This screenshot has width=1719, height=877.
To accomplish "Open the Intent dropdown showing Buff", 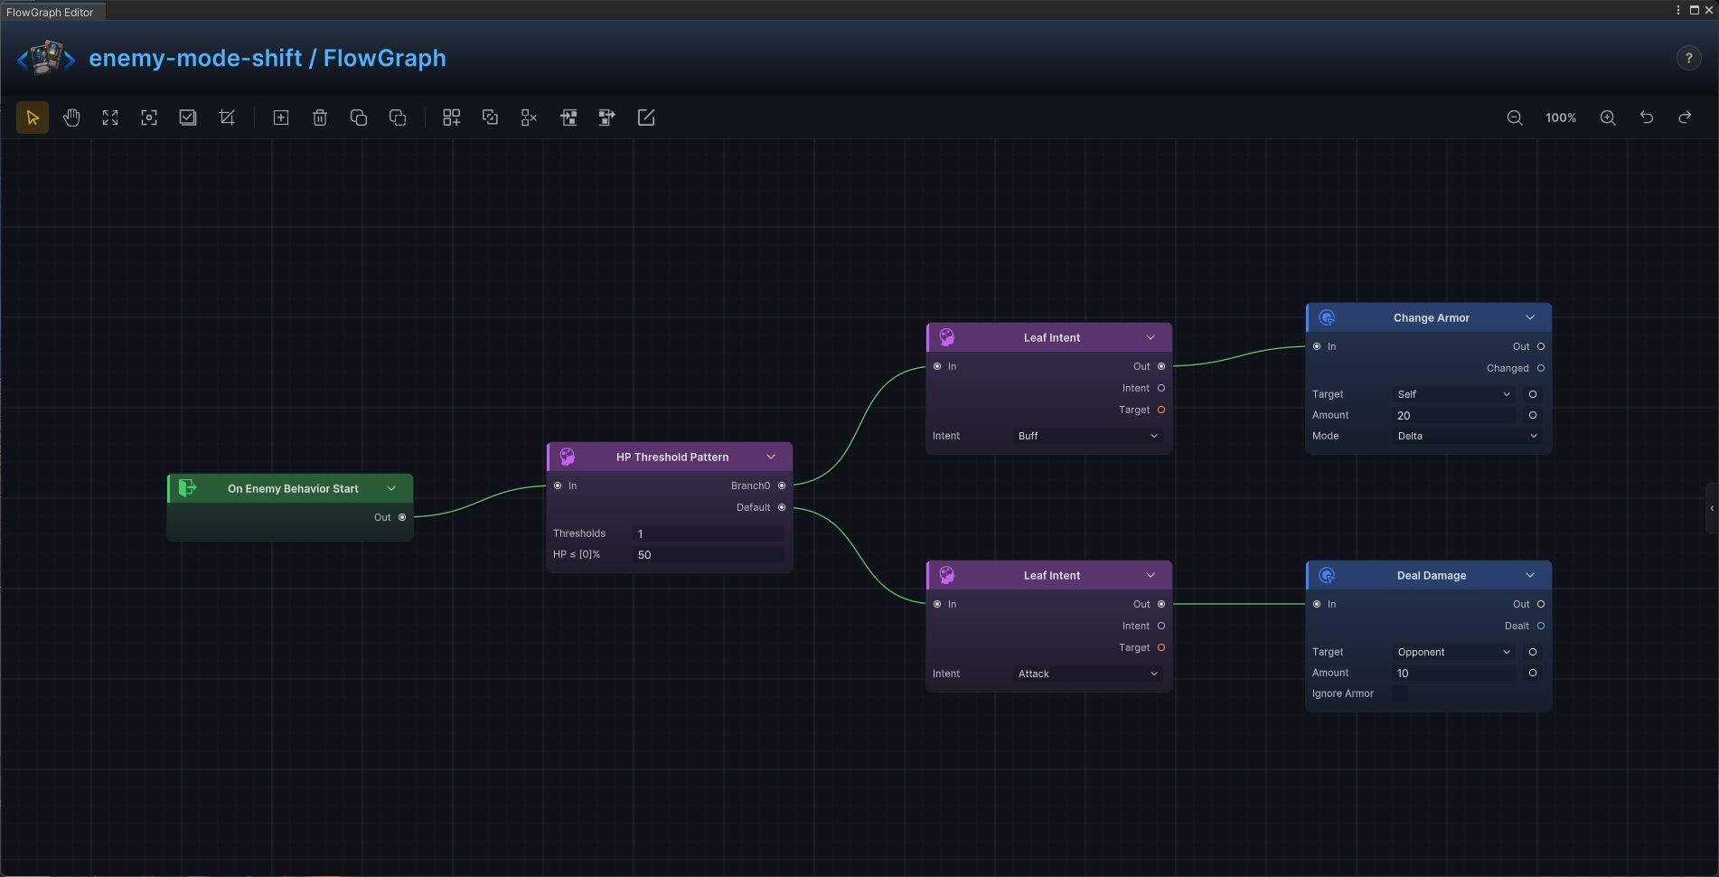I will (x=1088, y=436).
